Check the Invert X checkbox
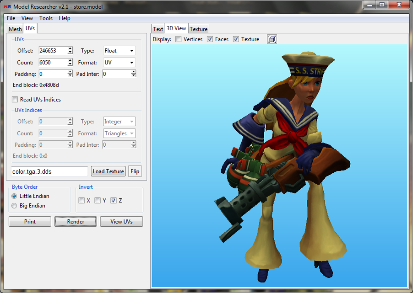Image resolution: width=413 pixels, height=293 pixels. click(x=82, y=200)
